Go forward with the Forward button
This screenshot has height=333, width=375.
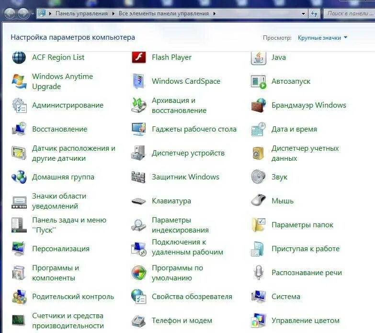tap(23, 13)
